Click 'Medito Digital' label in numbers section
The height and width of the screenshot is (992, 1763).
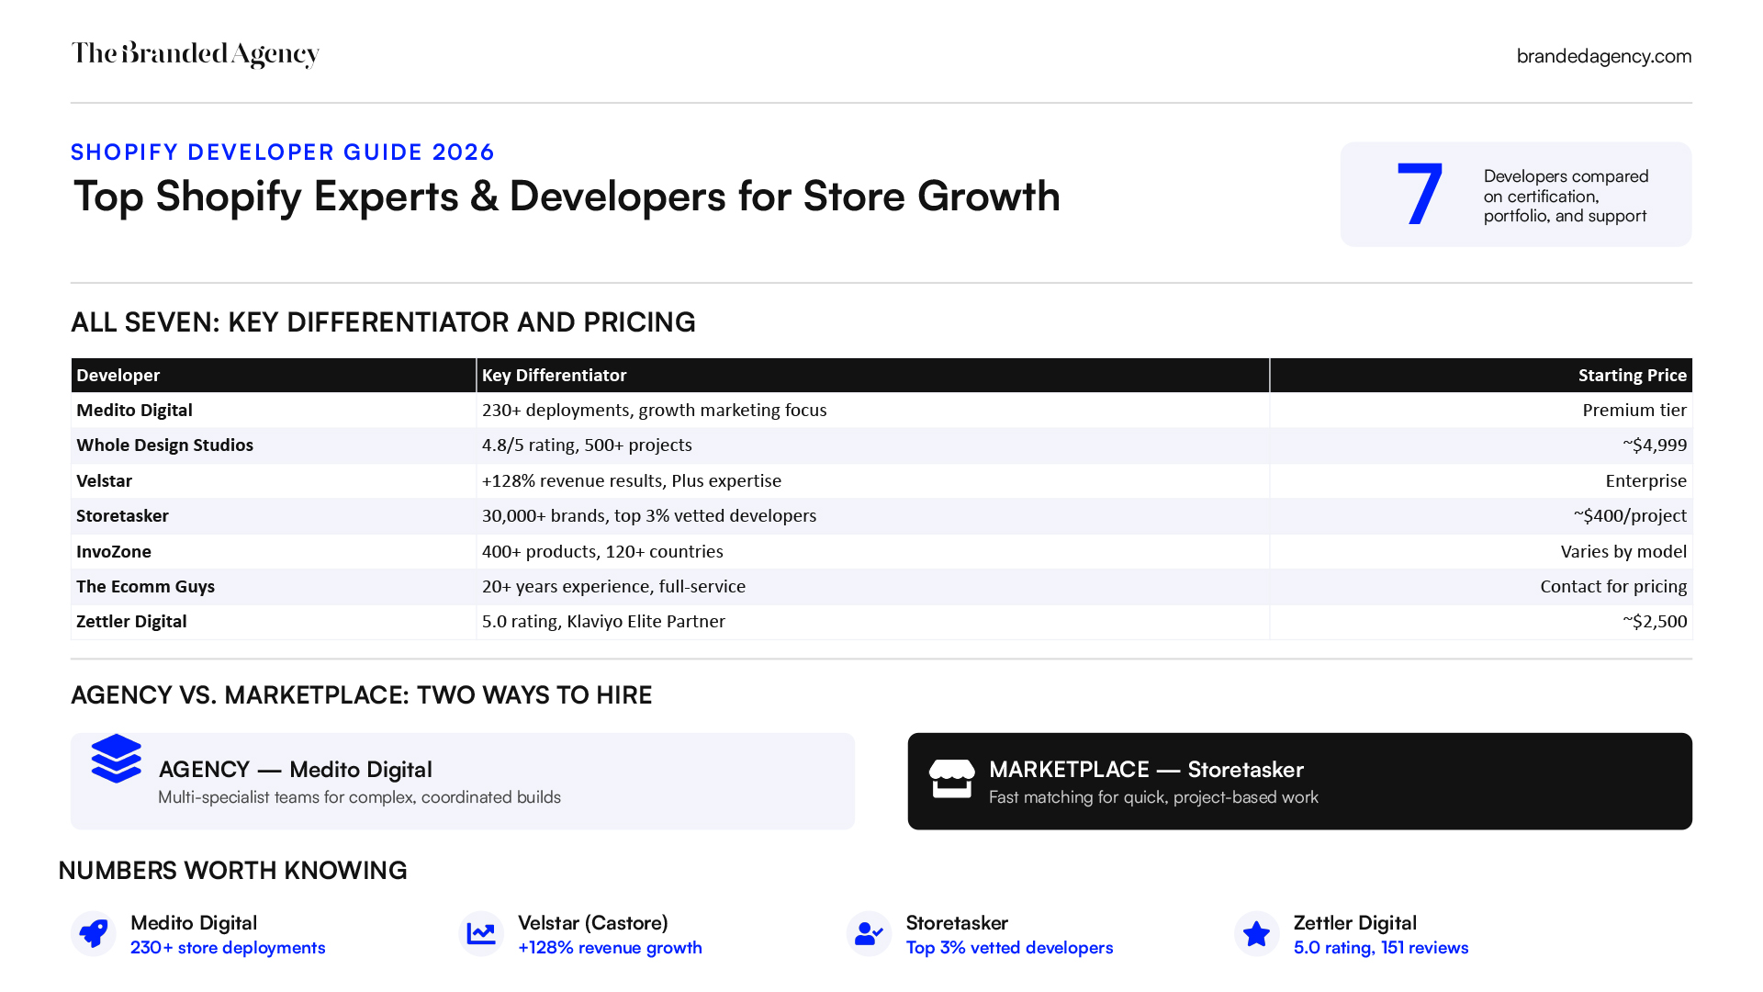coord(194,923)
